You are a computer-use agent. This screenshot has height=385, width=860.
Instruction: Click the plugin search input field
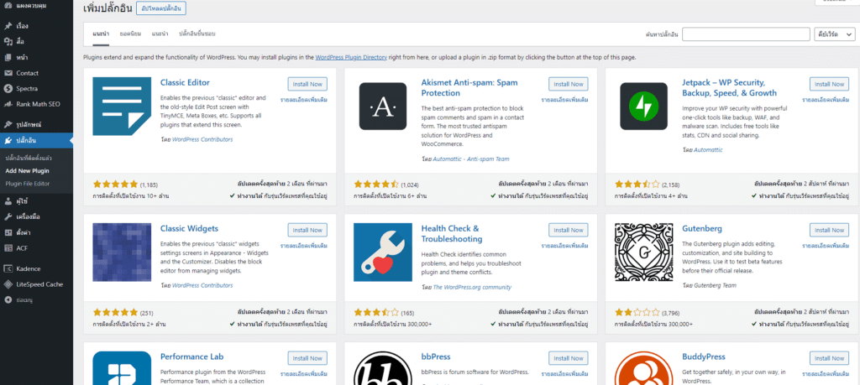pos(746,34)
